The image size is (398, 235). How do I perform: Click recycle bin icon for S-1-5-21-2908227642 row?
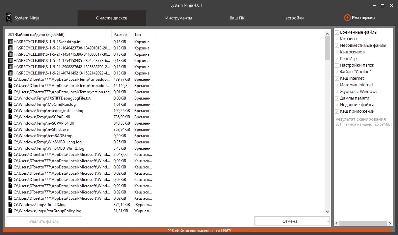pyautogui.click(x=10, y=67)
